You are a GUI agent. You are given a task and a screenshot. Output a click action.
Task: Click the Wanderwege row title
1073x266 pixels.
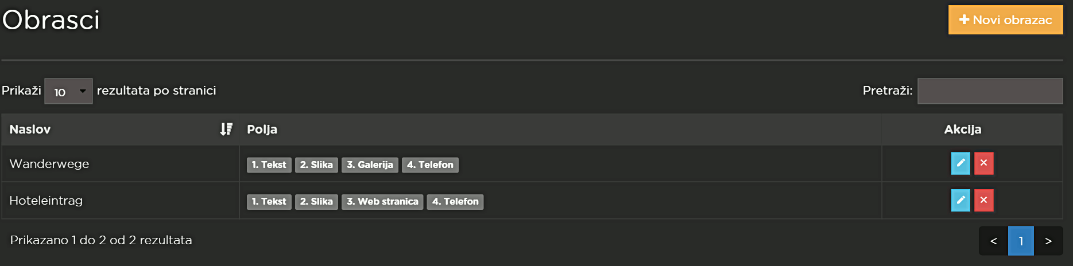tap(49, 164)
